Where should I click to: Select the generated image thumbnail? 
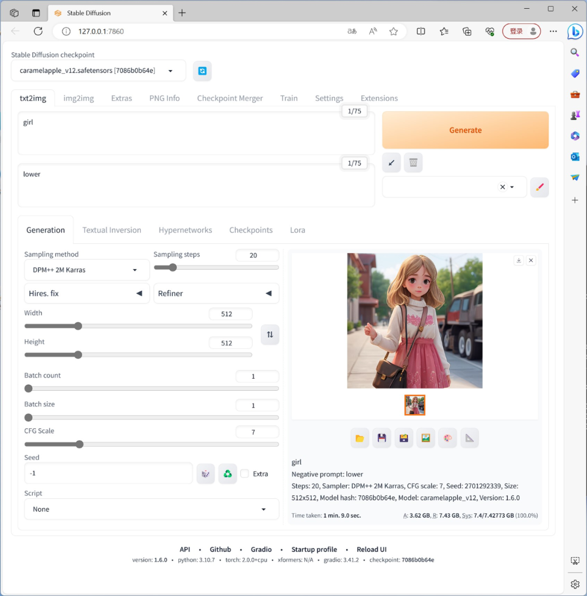415,405
